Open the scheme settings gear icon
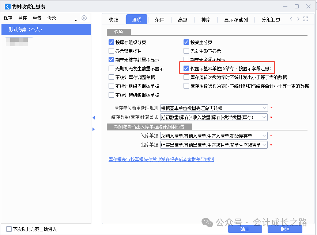Image resolution: width=317 pixels, height=235 pixels. (x=84, y=18)
